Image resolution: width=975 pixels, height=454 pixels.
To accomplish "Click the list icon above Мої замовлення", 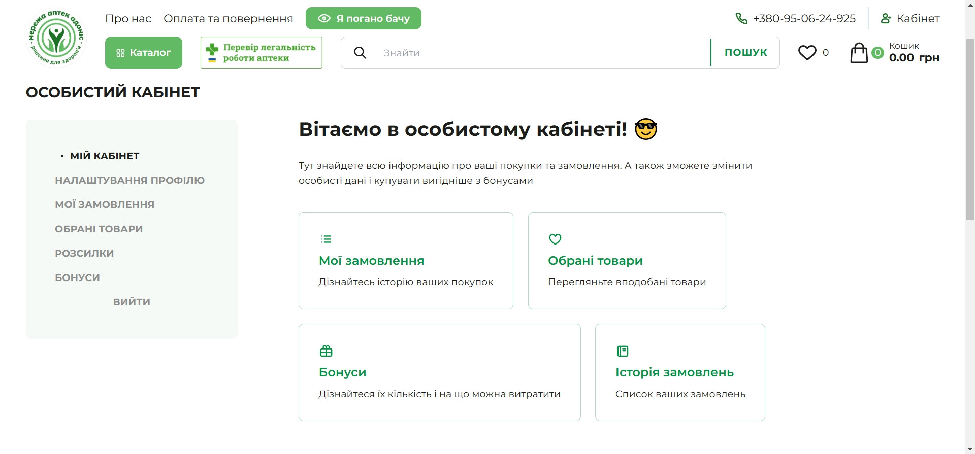I will coord(326,239).
